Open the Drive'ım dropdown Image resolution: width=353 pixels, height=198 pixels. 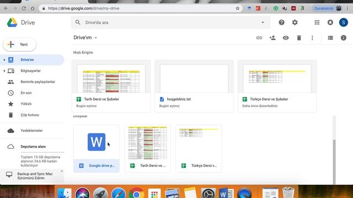coord(85,38)
